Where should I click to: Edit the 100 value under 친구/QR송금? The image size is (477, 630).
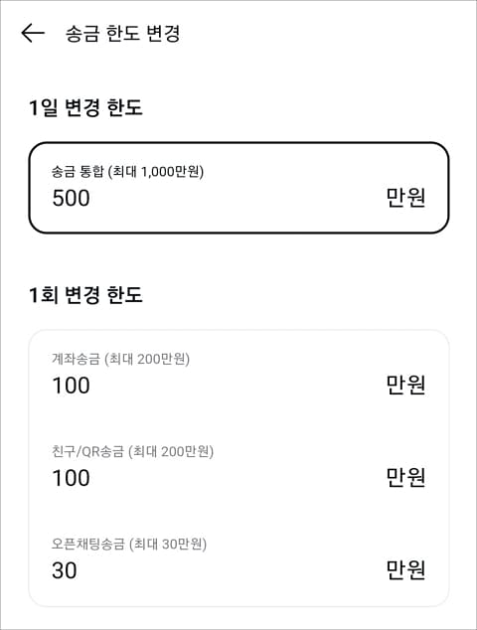(x=72, y=478)
